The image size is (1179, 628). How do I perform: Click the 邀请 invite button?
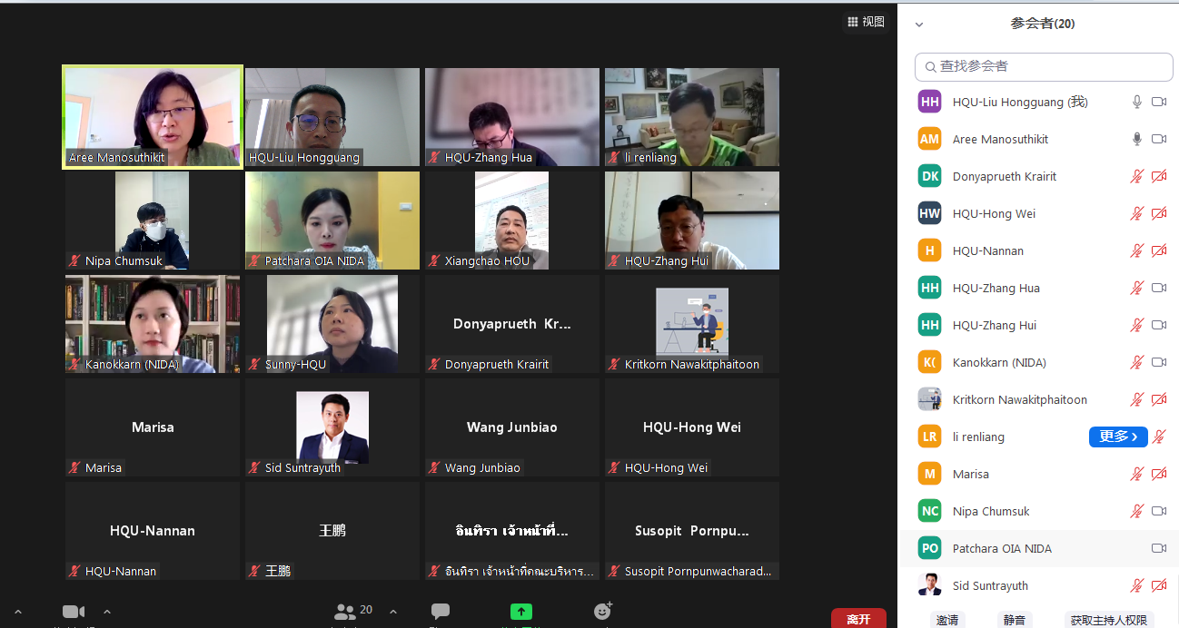947,620
